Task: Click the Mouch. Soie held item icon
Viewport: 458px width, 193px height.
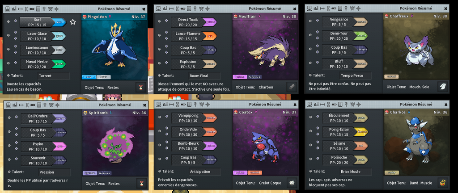Action: 443,87
